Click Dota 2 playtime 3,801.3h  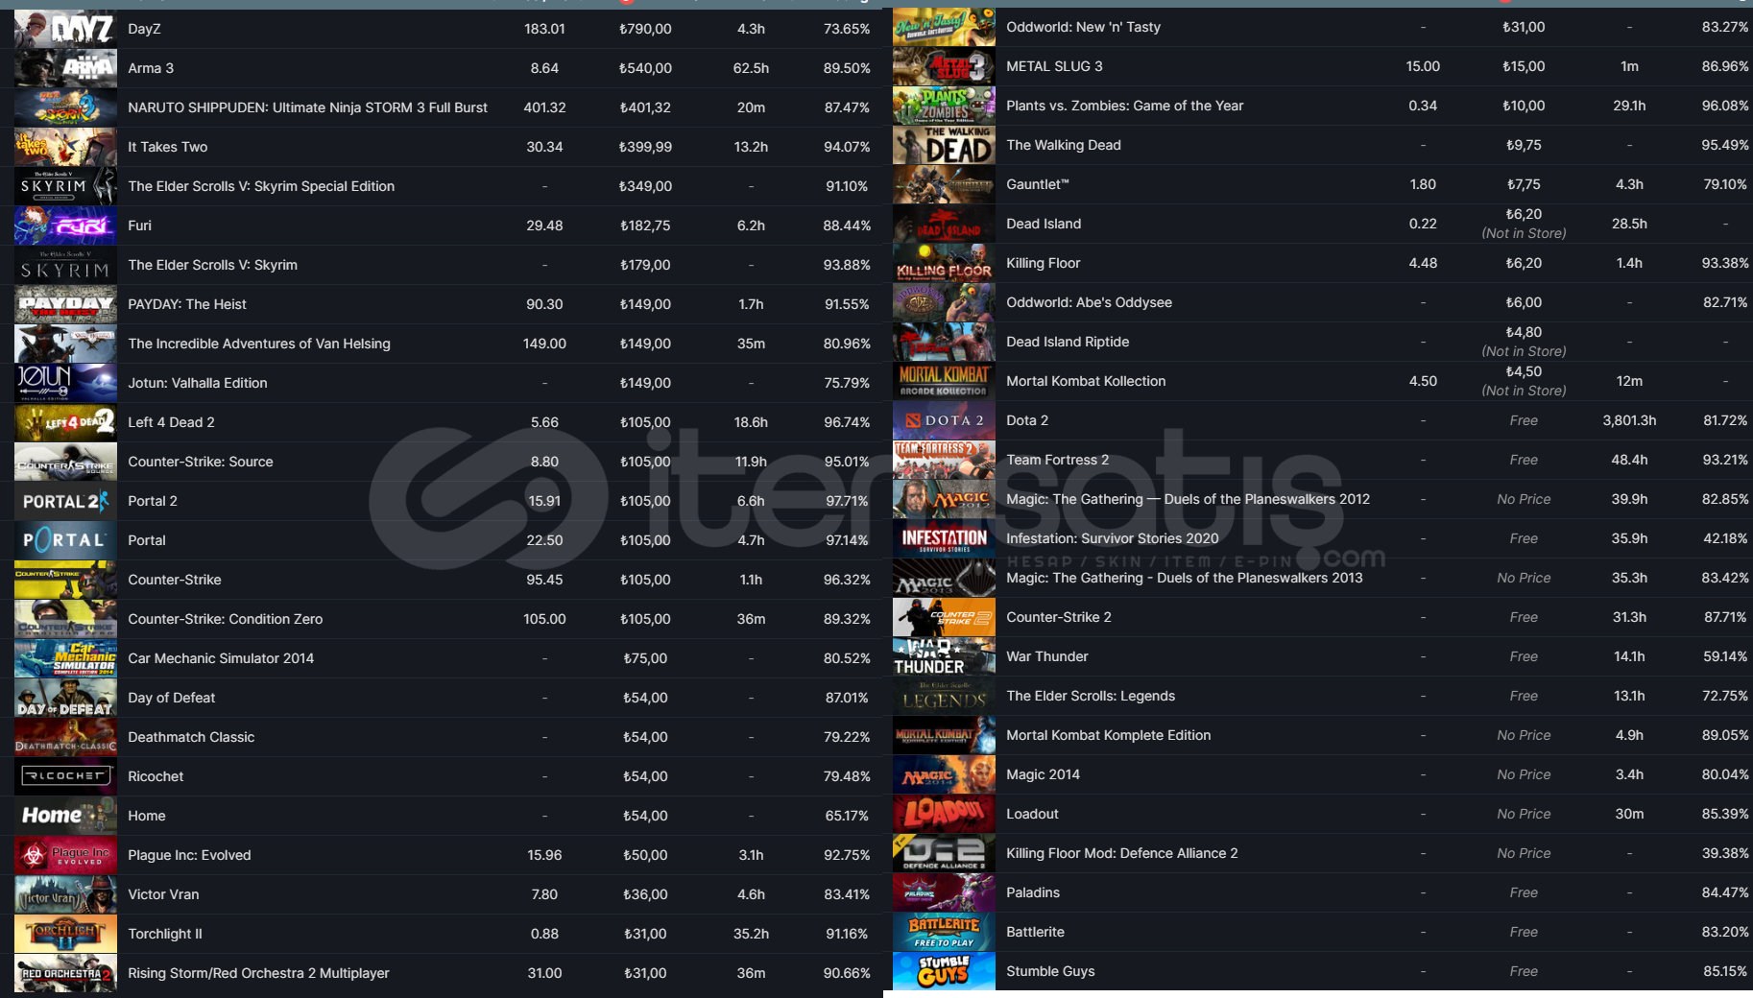(1629, 420)
